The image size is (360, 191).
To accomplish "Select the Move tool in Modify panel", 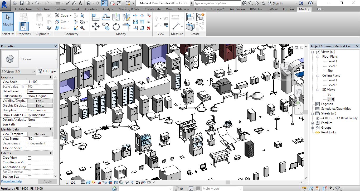I will [95, 27].
